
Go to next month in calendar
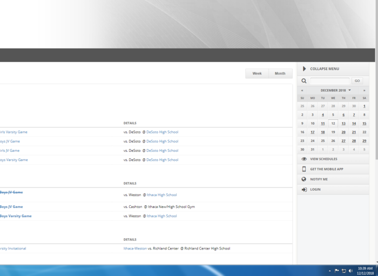364,90
